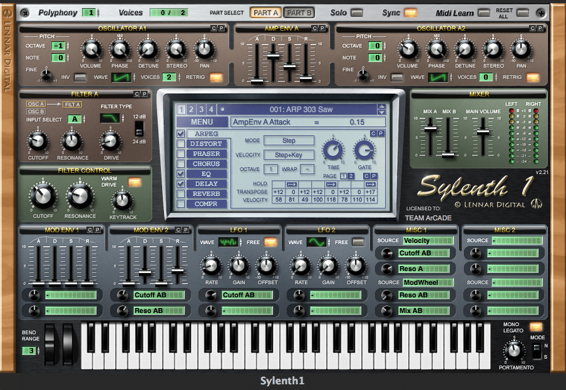This screenshot has height=390, width=566.
Task: Open Misc 1 source dropdown set to ModWheel
Action: tap(428, 282)
